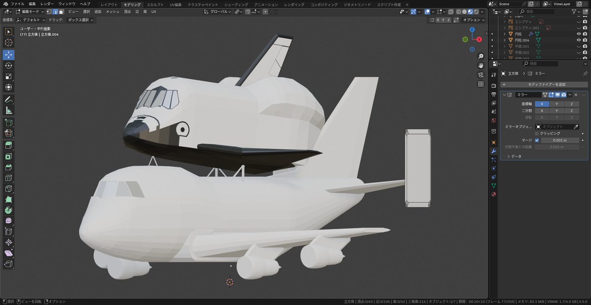
Task: Pin the properties editor context
Action: (585, 73)
